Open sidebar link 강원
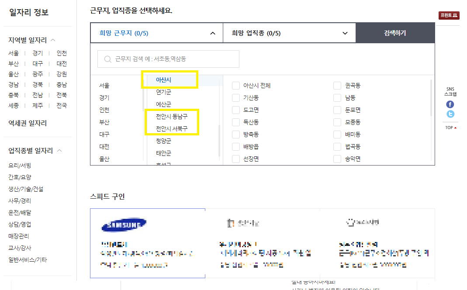 pyautogui.click(x=62, y=74)
